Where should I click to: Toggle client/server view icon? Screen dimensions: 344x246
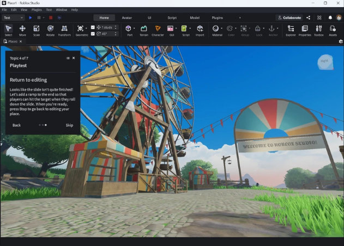(x=59, y=18)
